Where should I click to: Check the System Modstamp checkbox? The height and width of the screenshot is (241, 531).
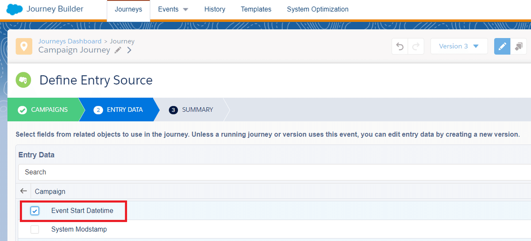tap(35, 229)
